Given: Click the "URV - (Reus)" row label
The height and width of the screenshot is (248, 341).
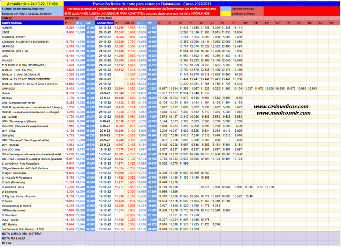Looking at the screenshot, I should [9, 131].
